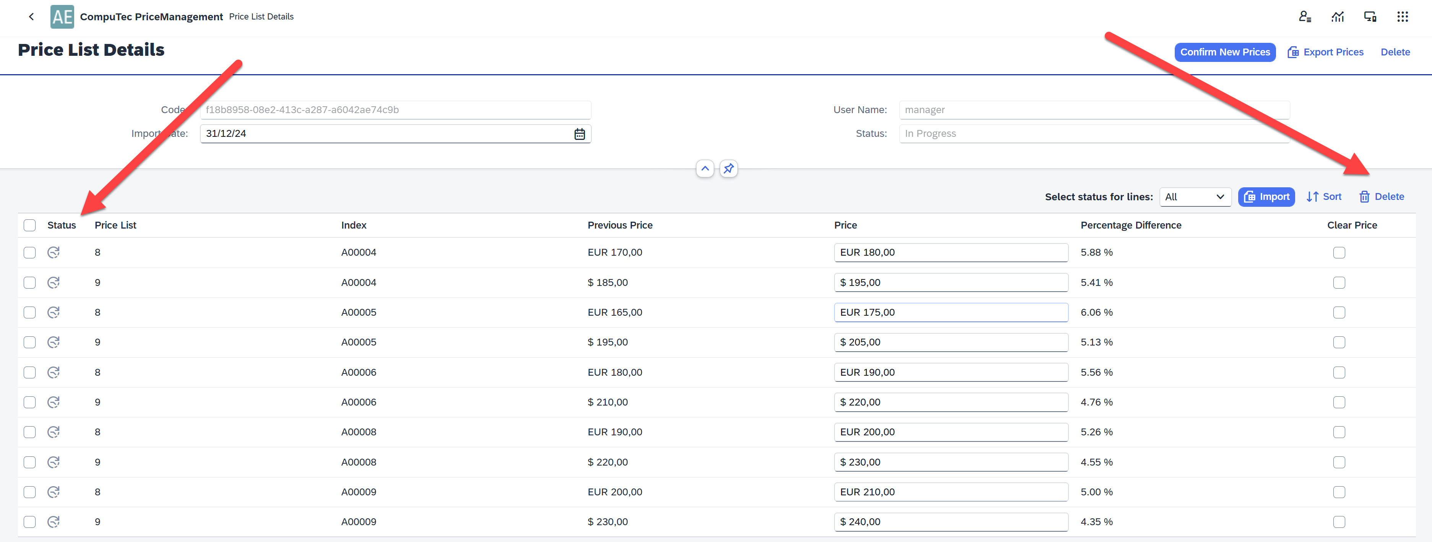Click Export Prices button

click(x=1325, y=52)
